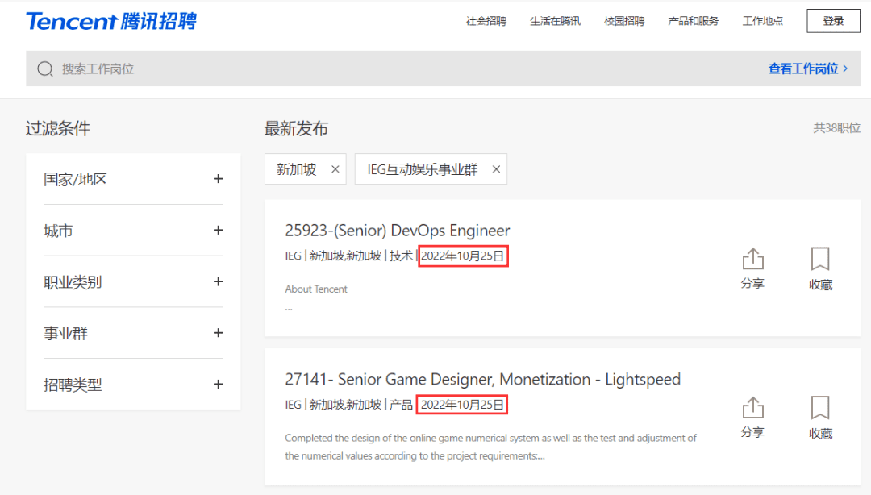Open the 25923-(Senior) DevOps Engineer job title
The image size is (871, 495).
[x=398, y=231]
